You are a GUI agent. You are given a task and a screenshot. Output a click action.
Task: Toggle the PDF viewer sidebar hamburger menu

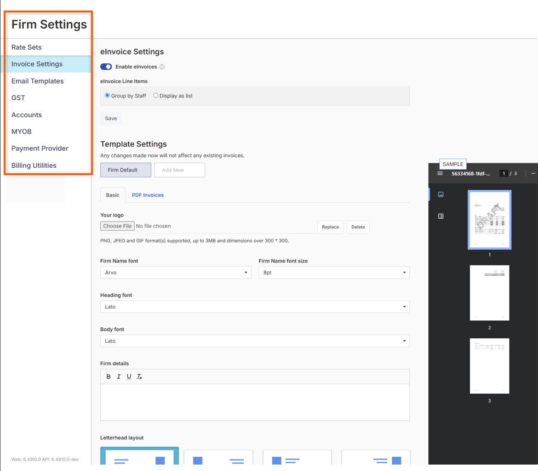440,174
